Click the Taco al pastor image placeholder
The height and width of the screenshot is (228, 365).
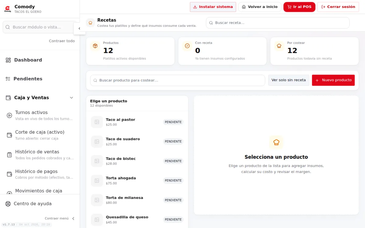[x=97, y=122]
